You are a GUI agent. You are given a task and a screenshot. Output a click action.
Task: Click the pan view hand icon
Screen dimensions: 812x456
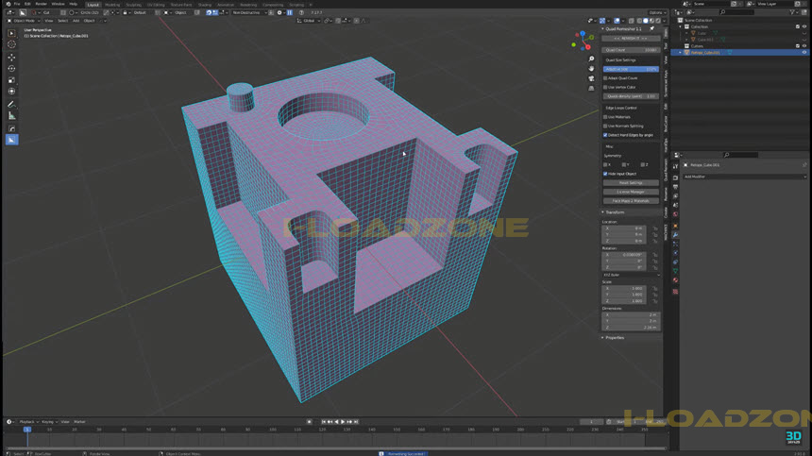coord(591,68)
